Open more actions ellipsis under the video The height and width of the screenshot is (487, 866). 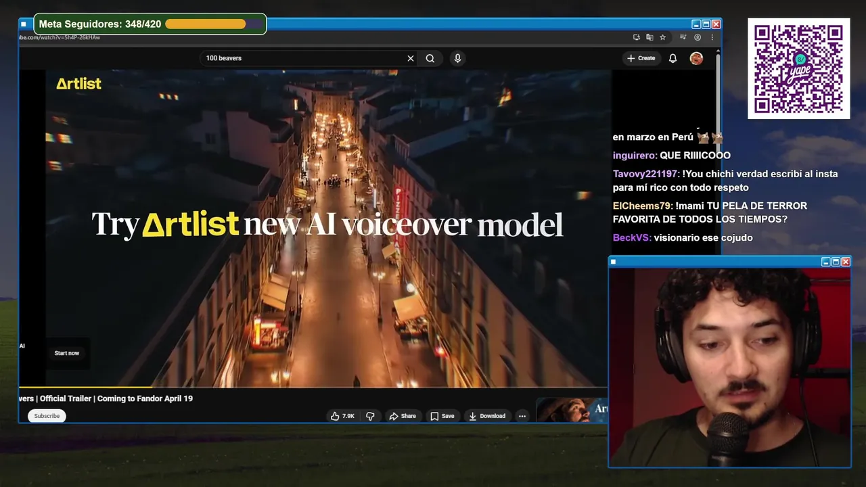522,416
